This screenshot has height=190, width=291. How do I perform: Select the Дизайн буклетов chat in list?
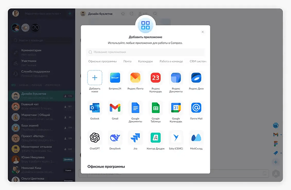(x=42, y=96)
